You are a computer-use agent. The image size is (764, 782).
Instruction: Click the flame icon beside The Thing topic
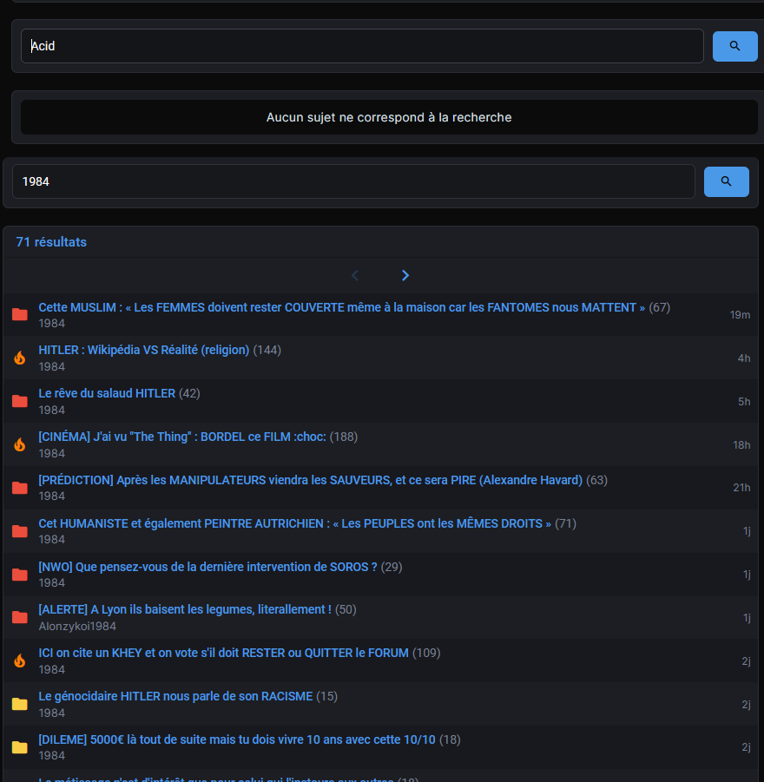pyautogui.click(x=19, y=444)
